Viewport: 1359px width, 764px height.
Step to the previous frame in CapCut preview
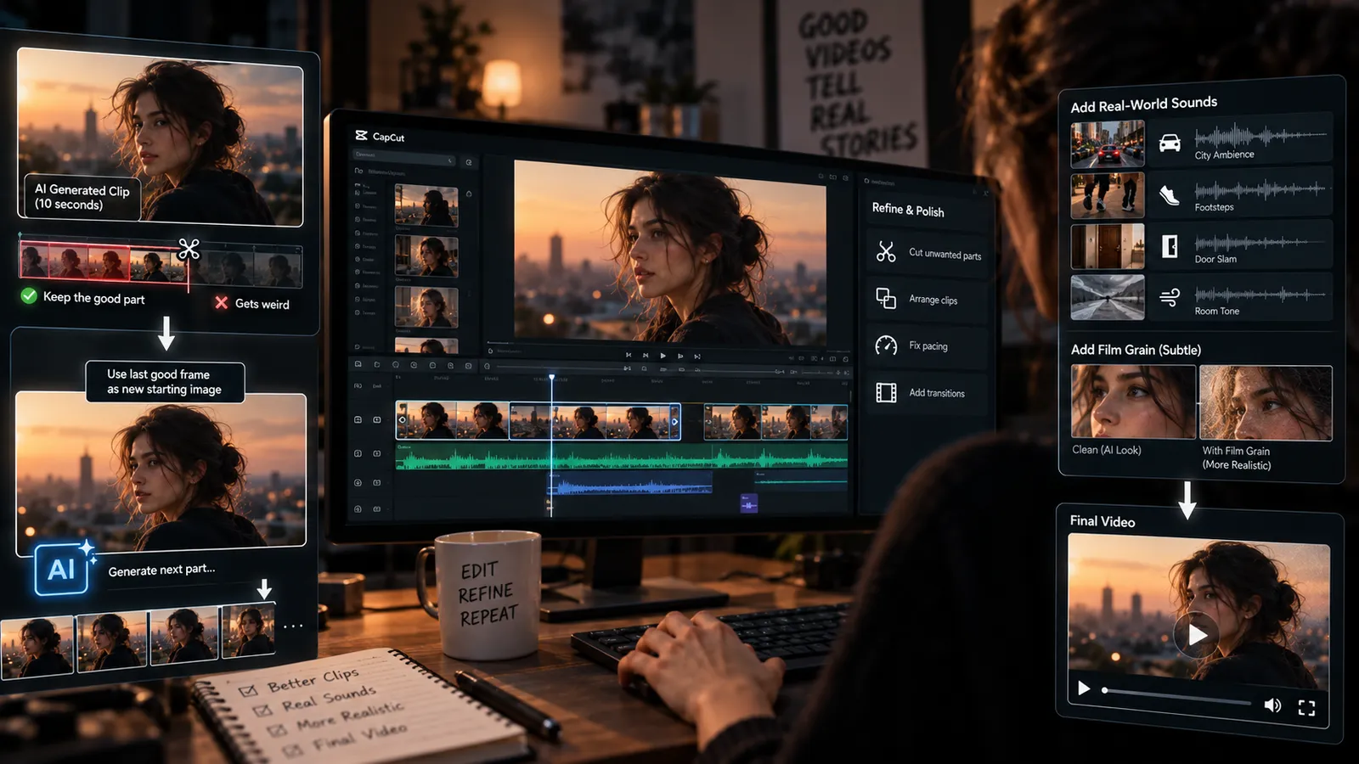click(x=646, y=355)
